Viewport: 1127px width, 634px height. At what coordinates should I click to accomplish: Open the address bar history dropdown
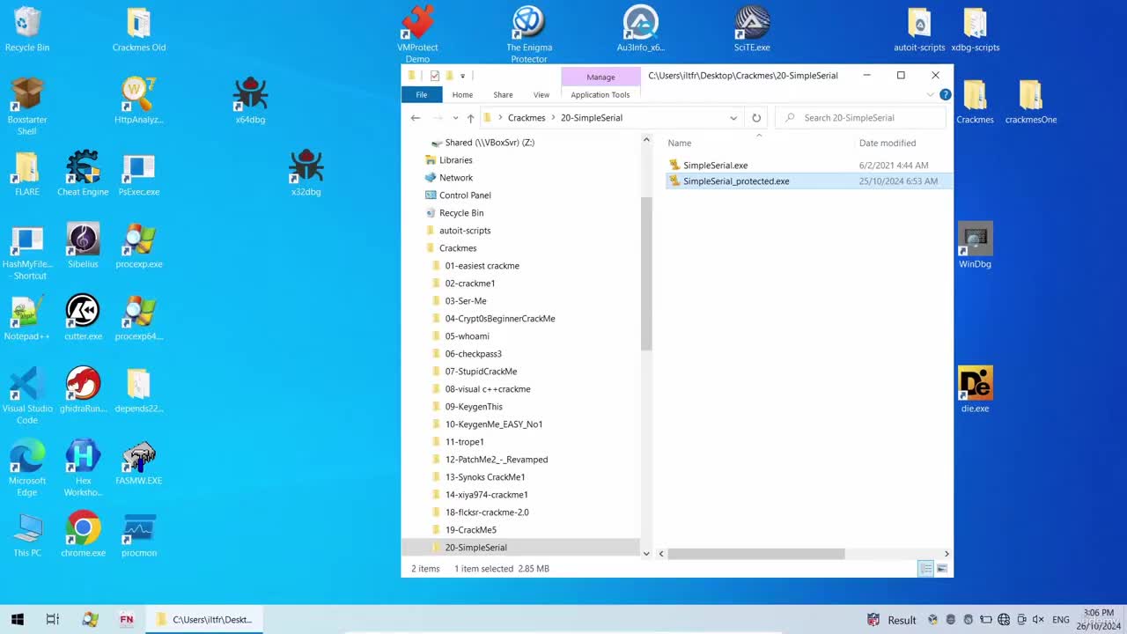733,118
